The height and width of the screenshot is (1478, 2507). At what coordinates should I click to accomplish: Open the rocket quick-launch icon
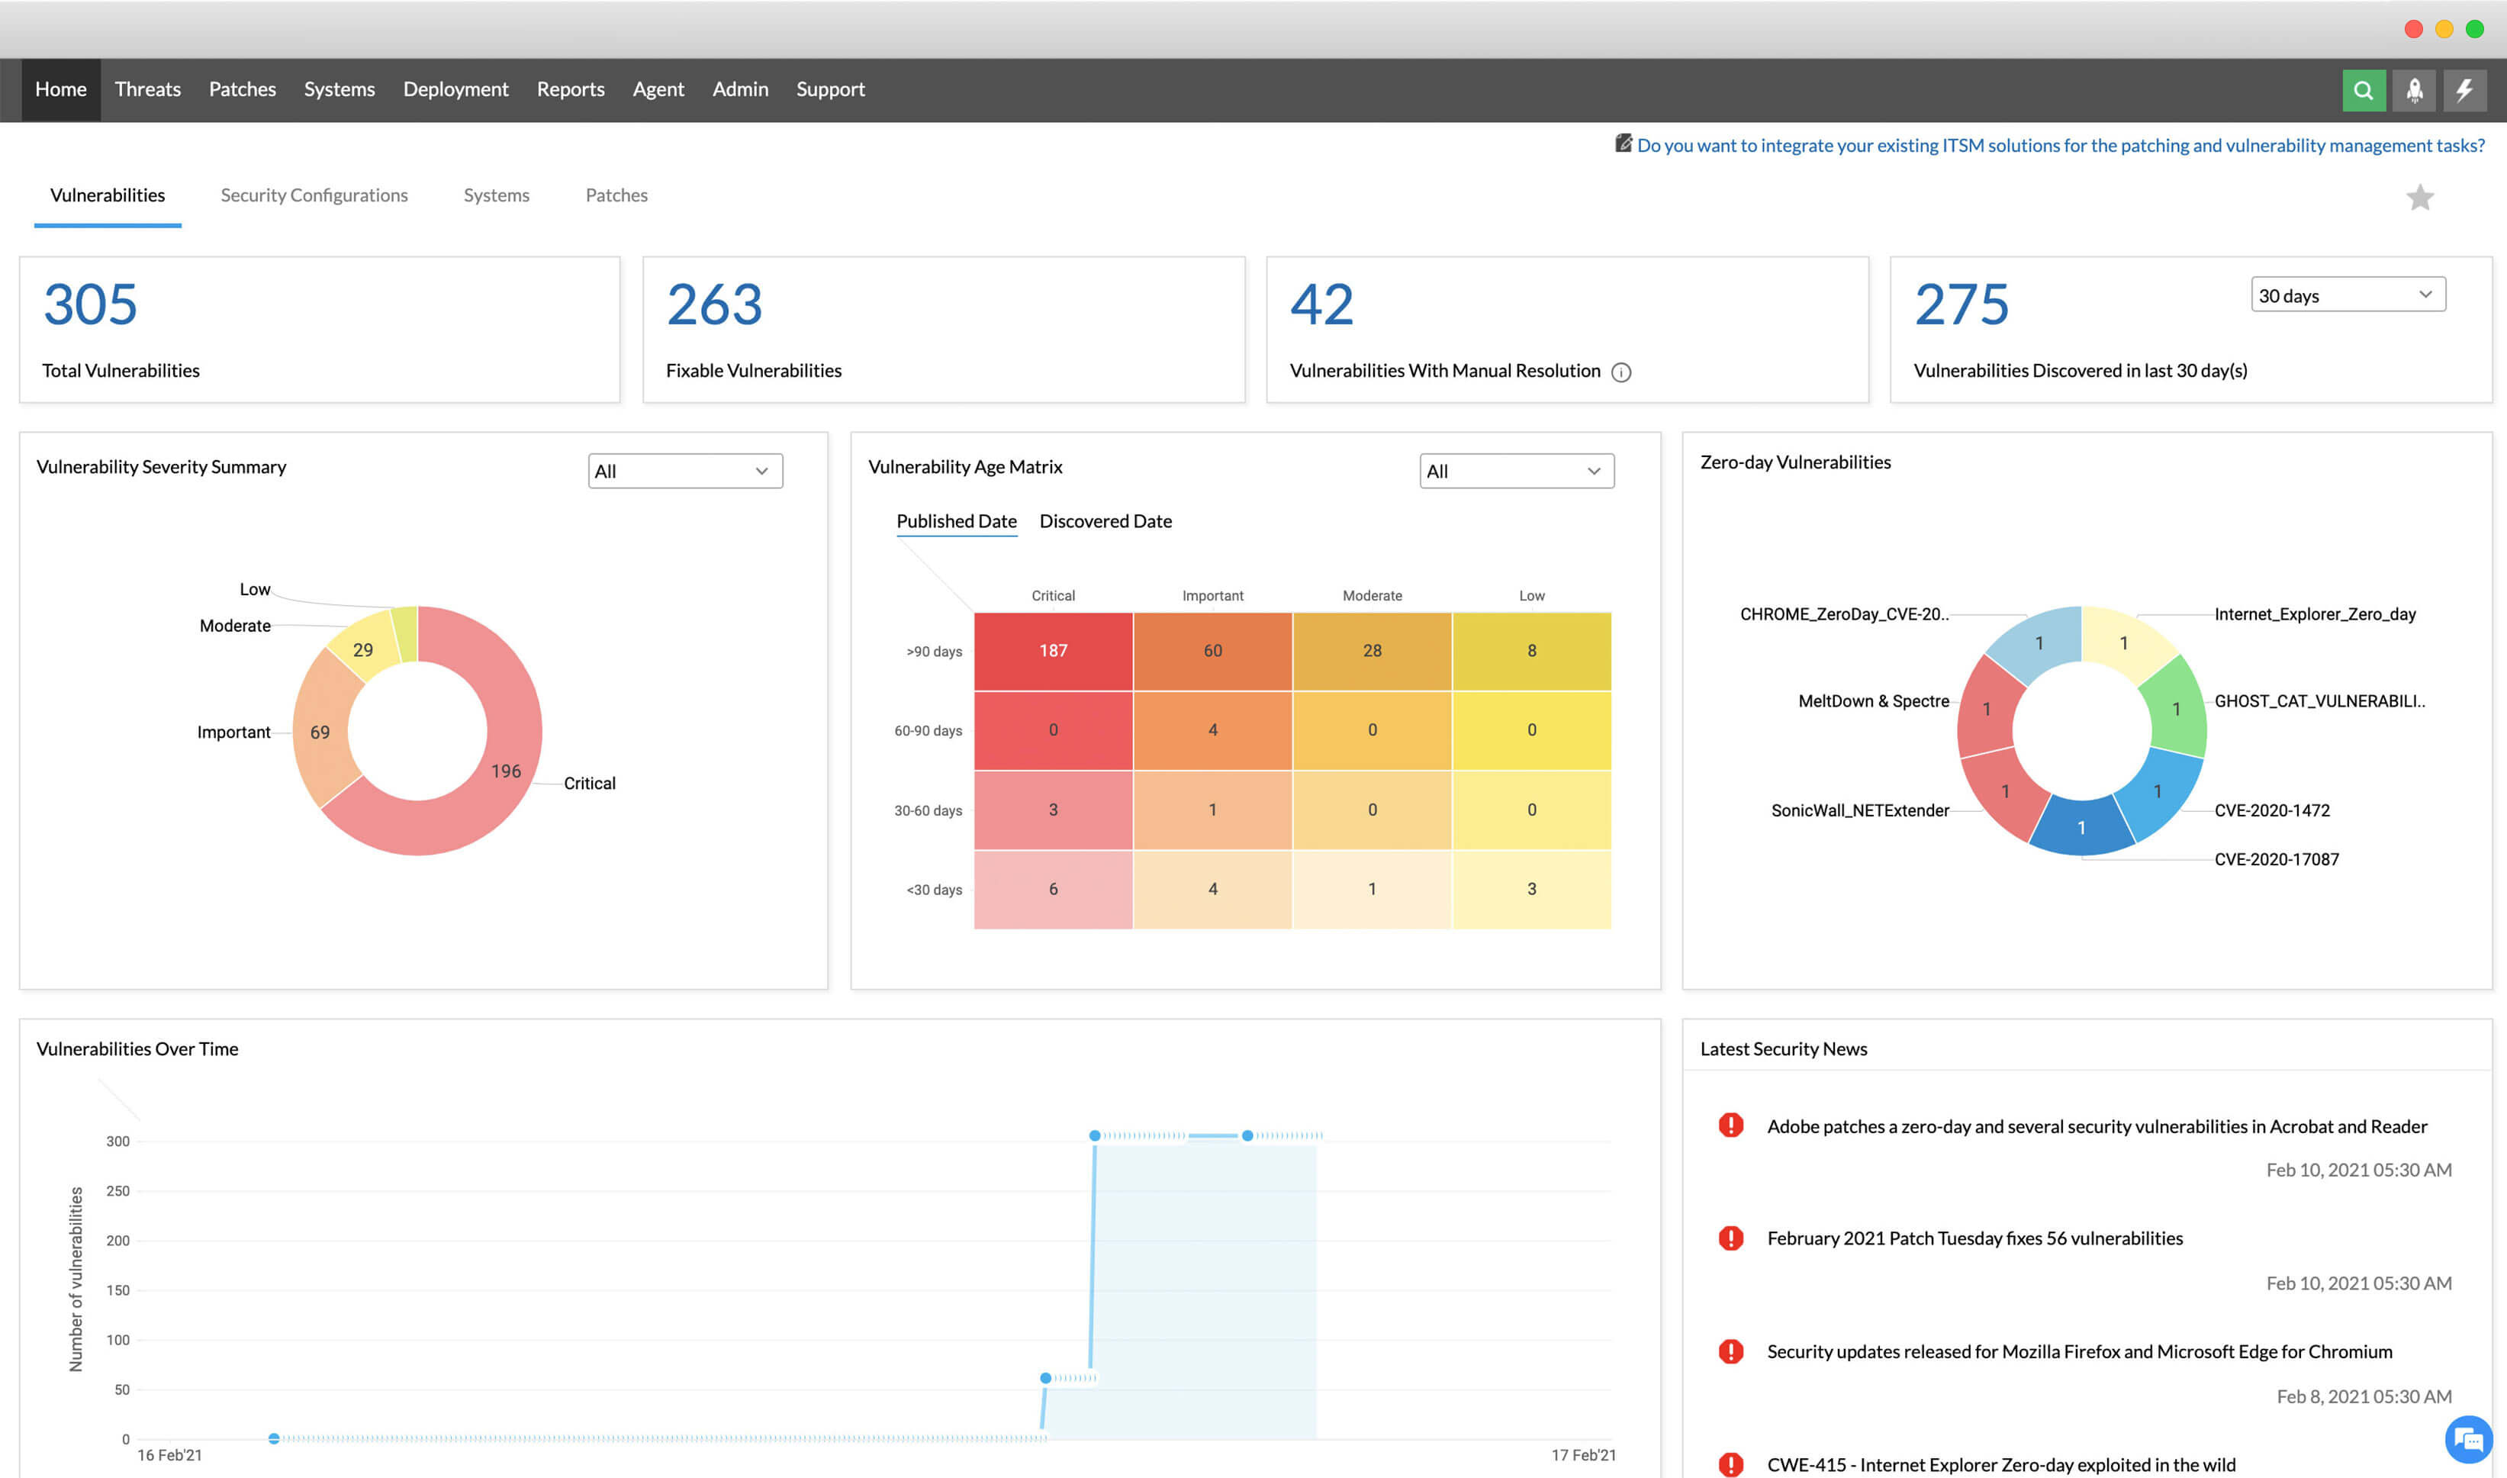click(x=2413, y=91)
